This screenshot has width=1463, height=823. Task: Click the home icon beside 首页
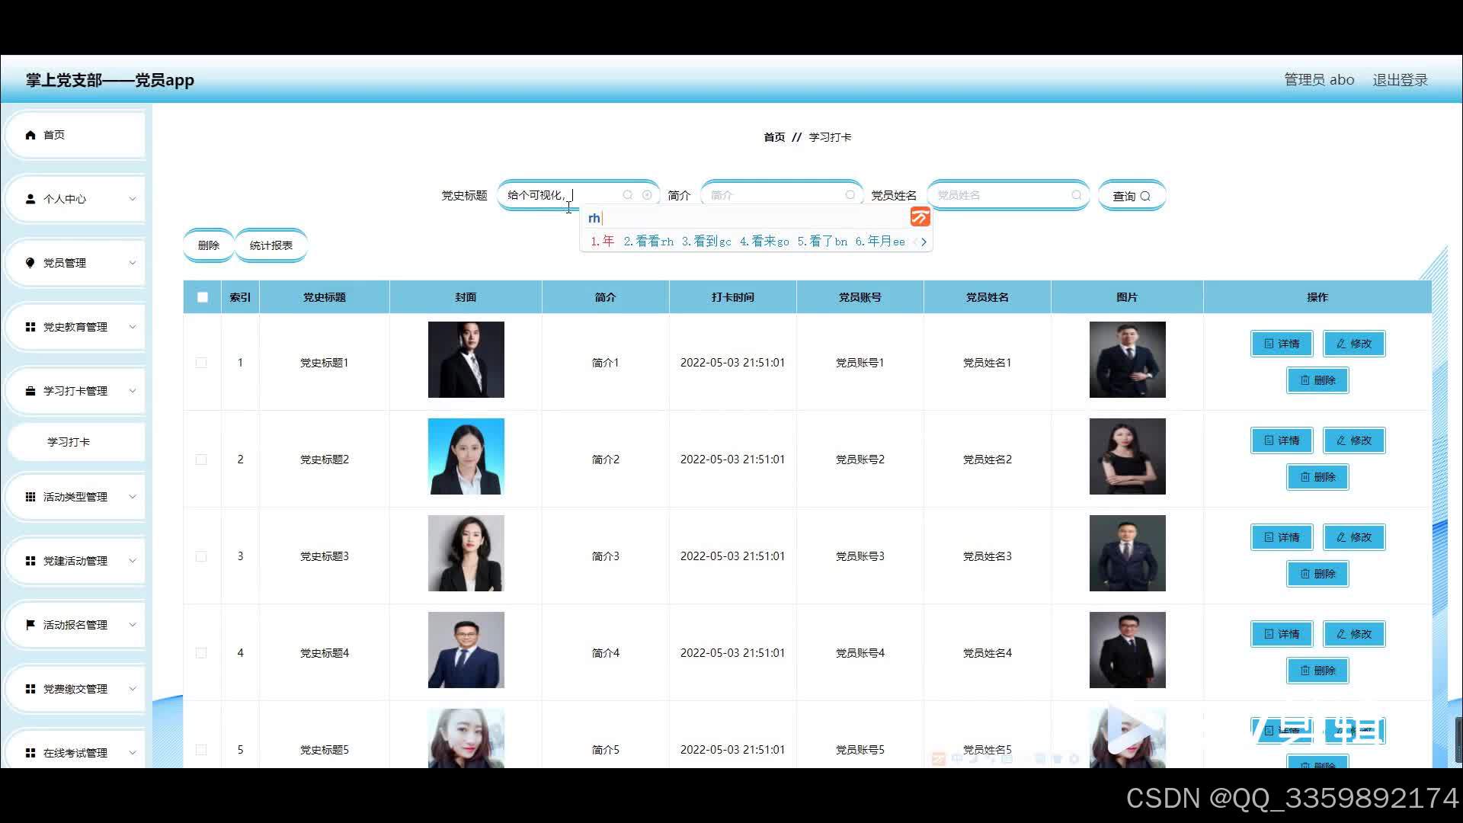pos(30,135)
